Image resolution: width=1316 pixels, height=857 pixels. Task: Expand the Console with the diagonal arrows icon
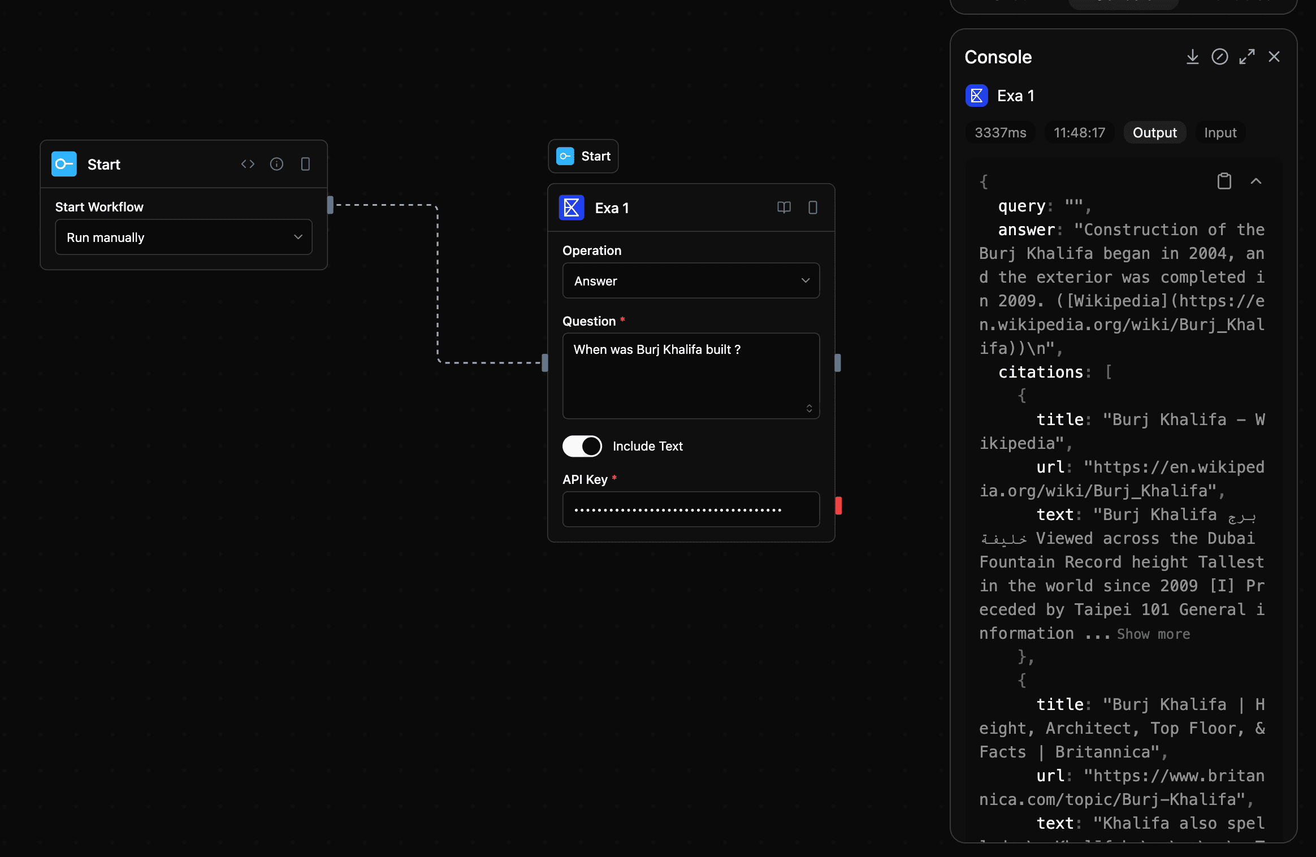(x=1246, y=57)
